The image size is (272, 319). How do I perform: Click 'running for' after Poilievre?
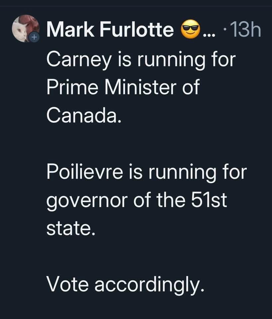click(x=197, y=173)
